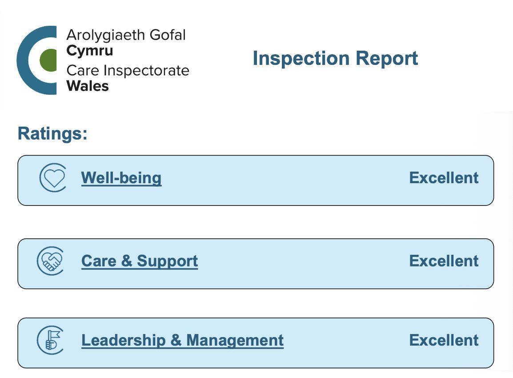The height and width of the screenshot is (378, 513).
Task: Click the Leadership & Management flag icon
Action: pos(50,340)
